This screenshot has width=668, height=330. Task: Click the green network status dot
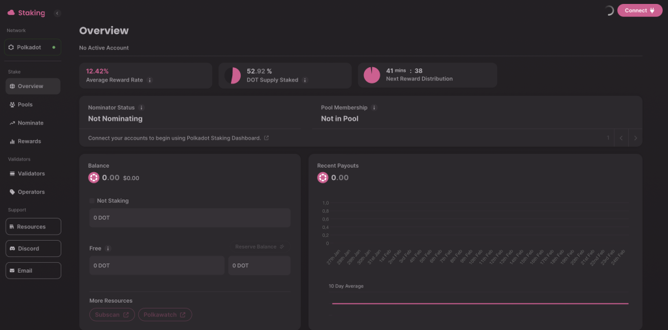[53, 47]
